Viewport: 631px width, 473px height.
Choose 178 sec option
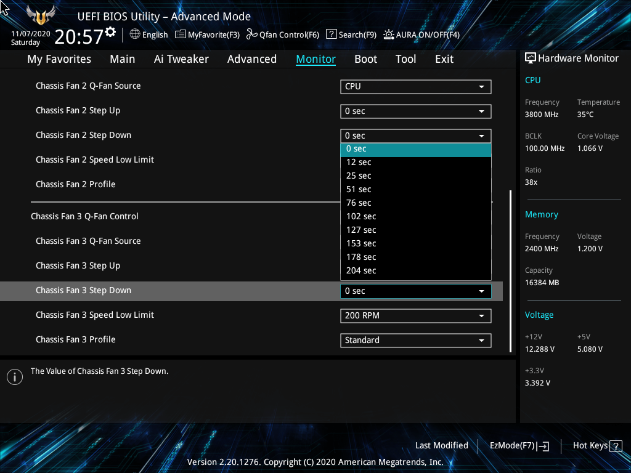click(416, 257)
